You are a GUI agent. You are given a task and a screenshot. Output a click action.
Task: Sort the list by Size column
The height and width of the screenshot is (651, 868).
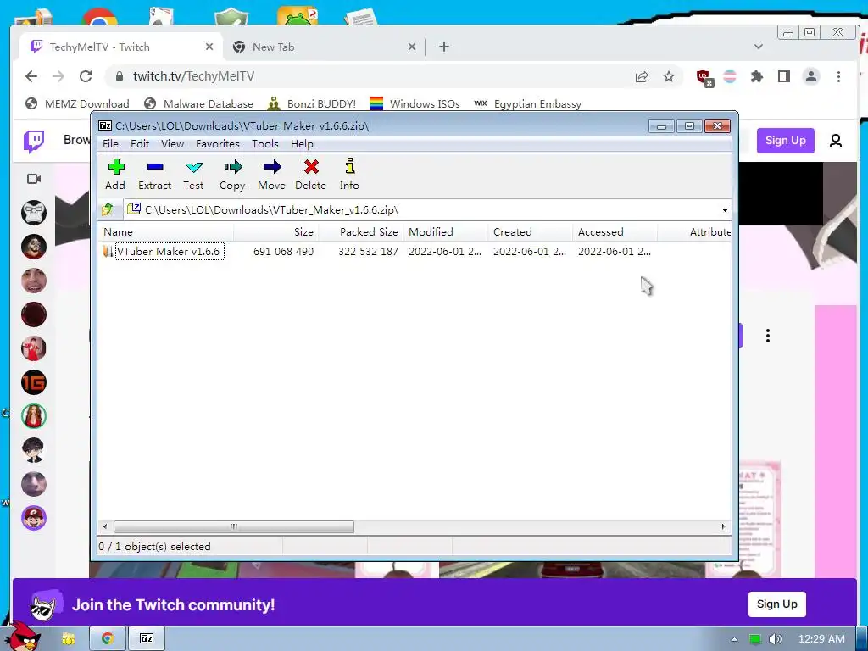click(275, 232)
